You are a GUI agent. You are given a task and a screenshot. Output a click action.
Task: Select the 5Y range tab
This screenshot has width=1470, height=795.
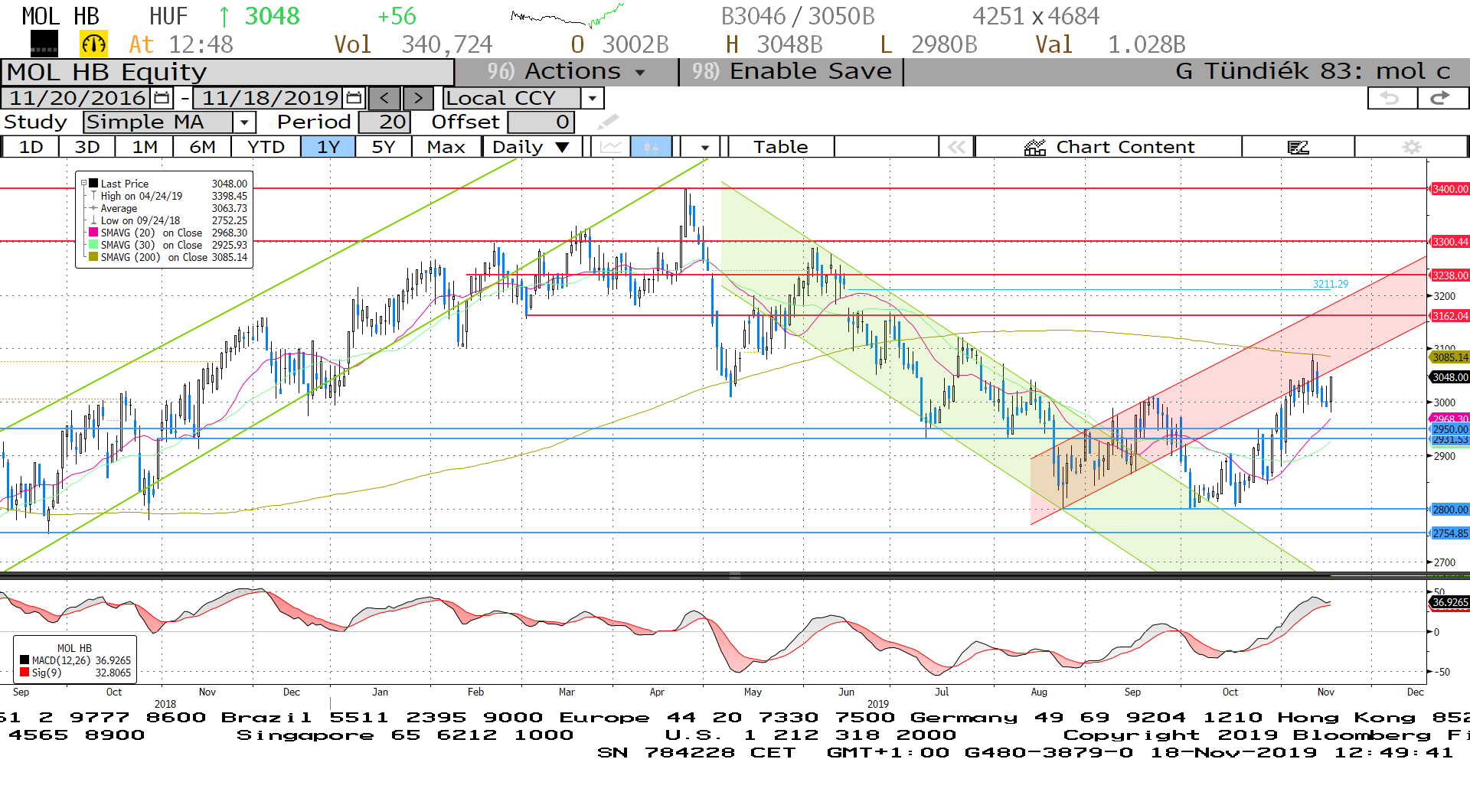(x=384, y=147)
